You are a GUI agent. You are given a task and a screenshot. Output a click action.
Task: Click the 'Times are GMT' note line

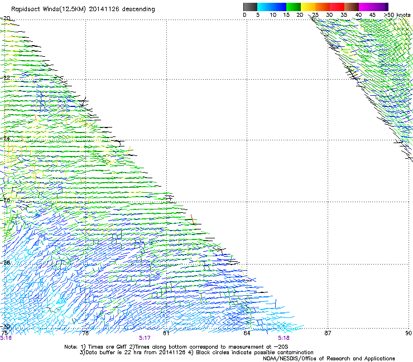coord(176,347)
